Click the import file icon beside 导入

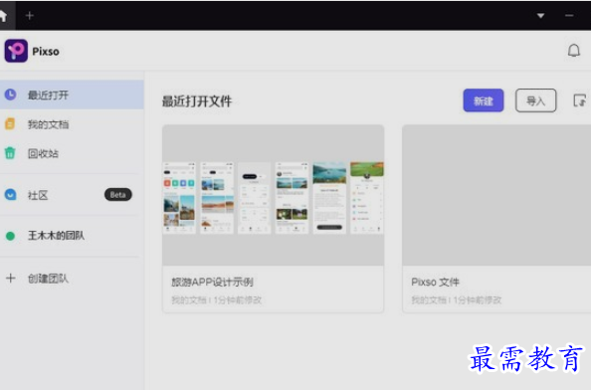click(x=579, y=100)
